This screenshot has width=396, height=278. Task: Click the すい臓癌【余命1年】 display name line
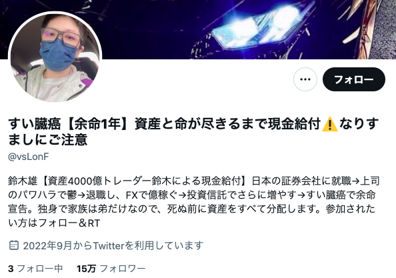tap(193, 124)
